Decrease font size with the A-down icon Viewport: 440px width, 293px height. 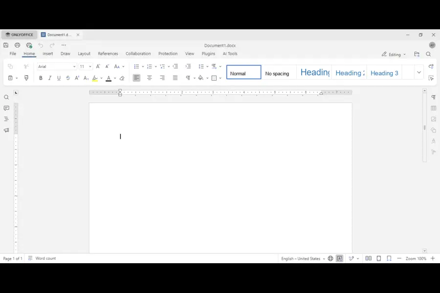[107, 66]
